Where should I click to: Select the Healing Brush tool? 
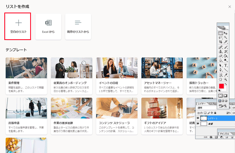[221, 47]
